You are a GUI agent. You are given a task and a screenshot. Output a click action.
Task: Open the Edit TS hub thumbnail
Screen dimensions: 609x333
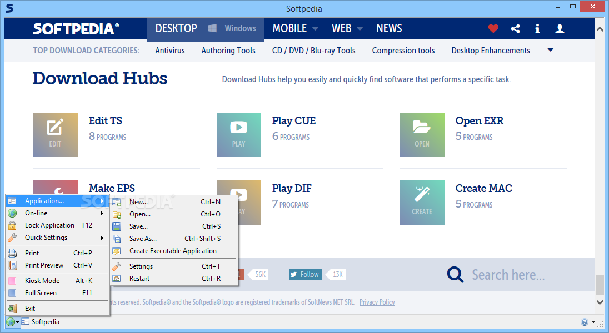coord(56,135)
